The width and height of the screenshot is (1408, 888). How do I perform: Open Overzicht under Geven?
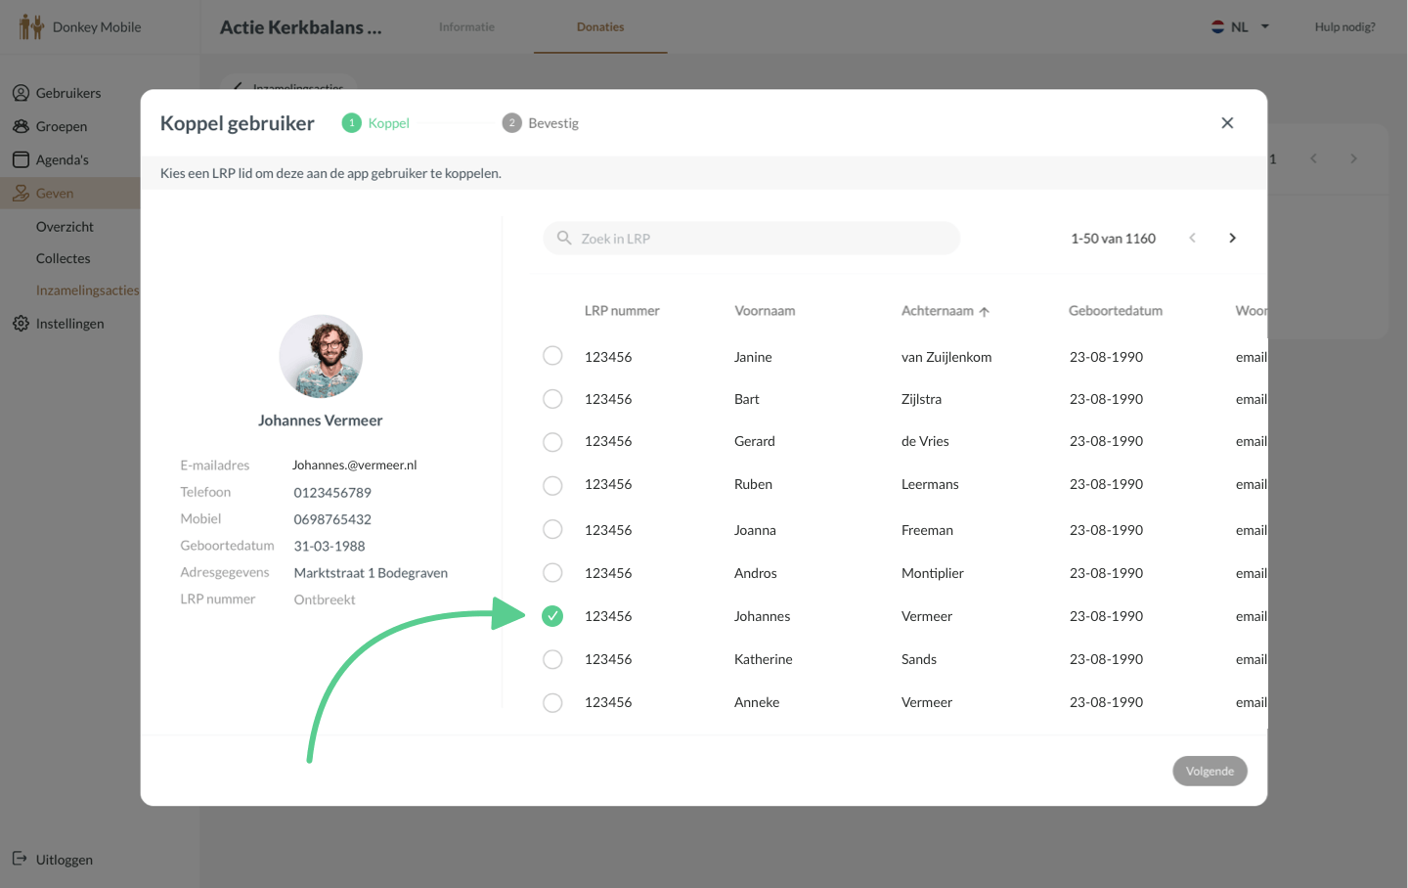coord(65,227)
